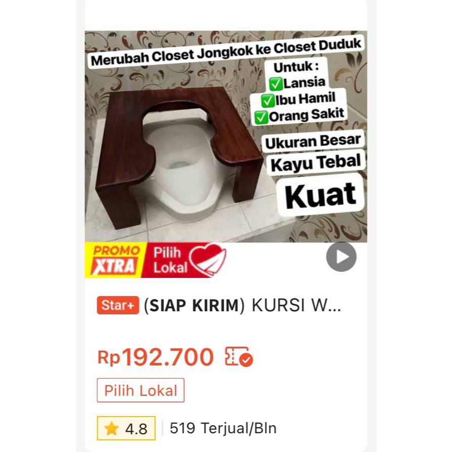Play the product video preview

tap(341, 257)
